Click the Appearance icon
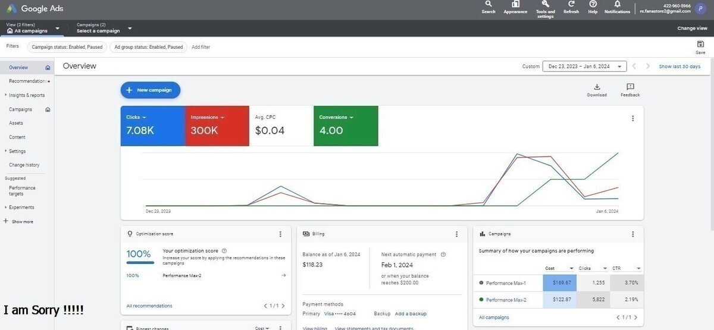The height and width of the screenshot is (330, 714). coord(515,5)
